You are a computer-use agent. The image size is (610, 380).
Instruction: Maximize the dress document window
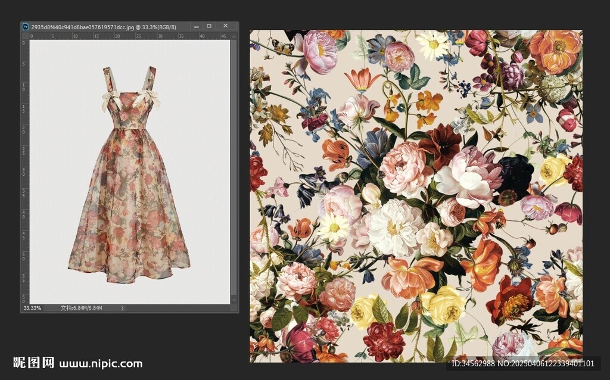coord(208,26)
